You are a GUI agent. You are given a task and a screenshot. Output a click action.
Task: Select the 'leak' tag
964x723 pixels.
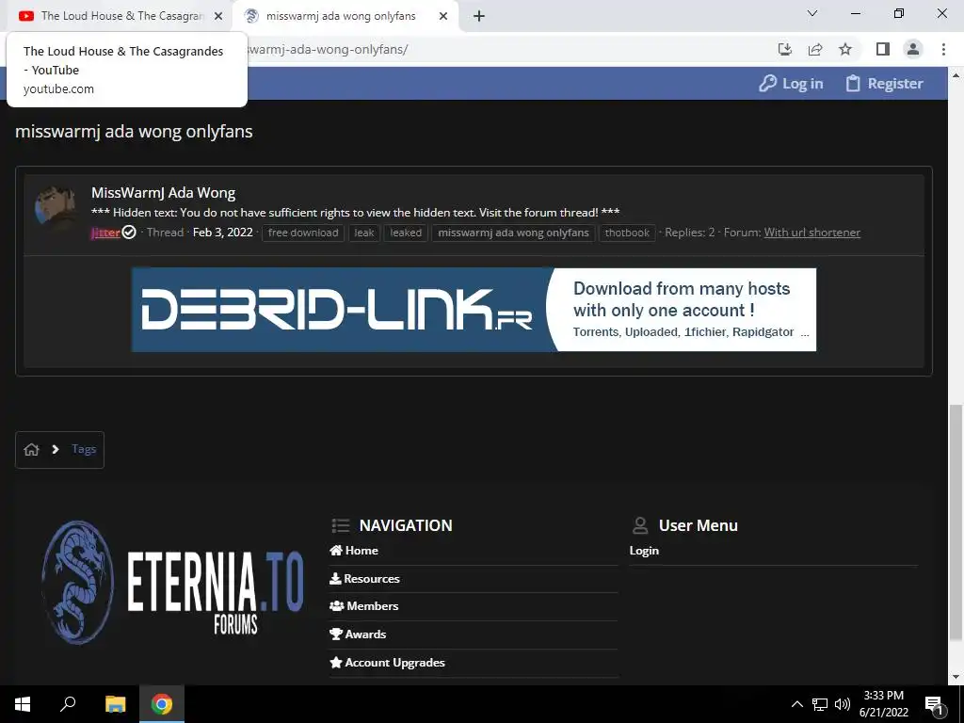(x=364, y=233)
